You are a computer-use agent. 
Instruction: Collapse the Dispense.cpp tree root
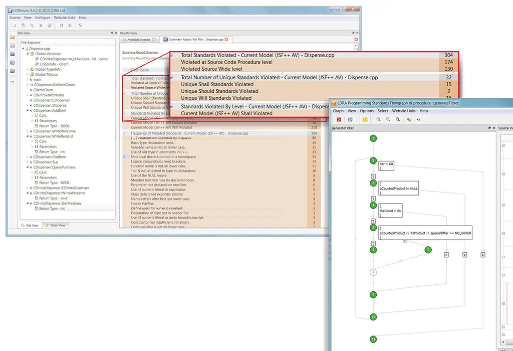pos(23,49)
